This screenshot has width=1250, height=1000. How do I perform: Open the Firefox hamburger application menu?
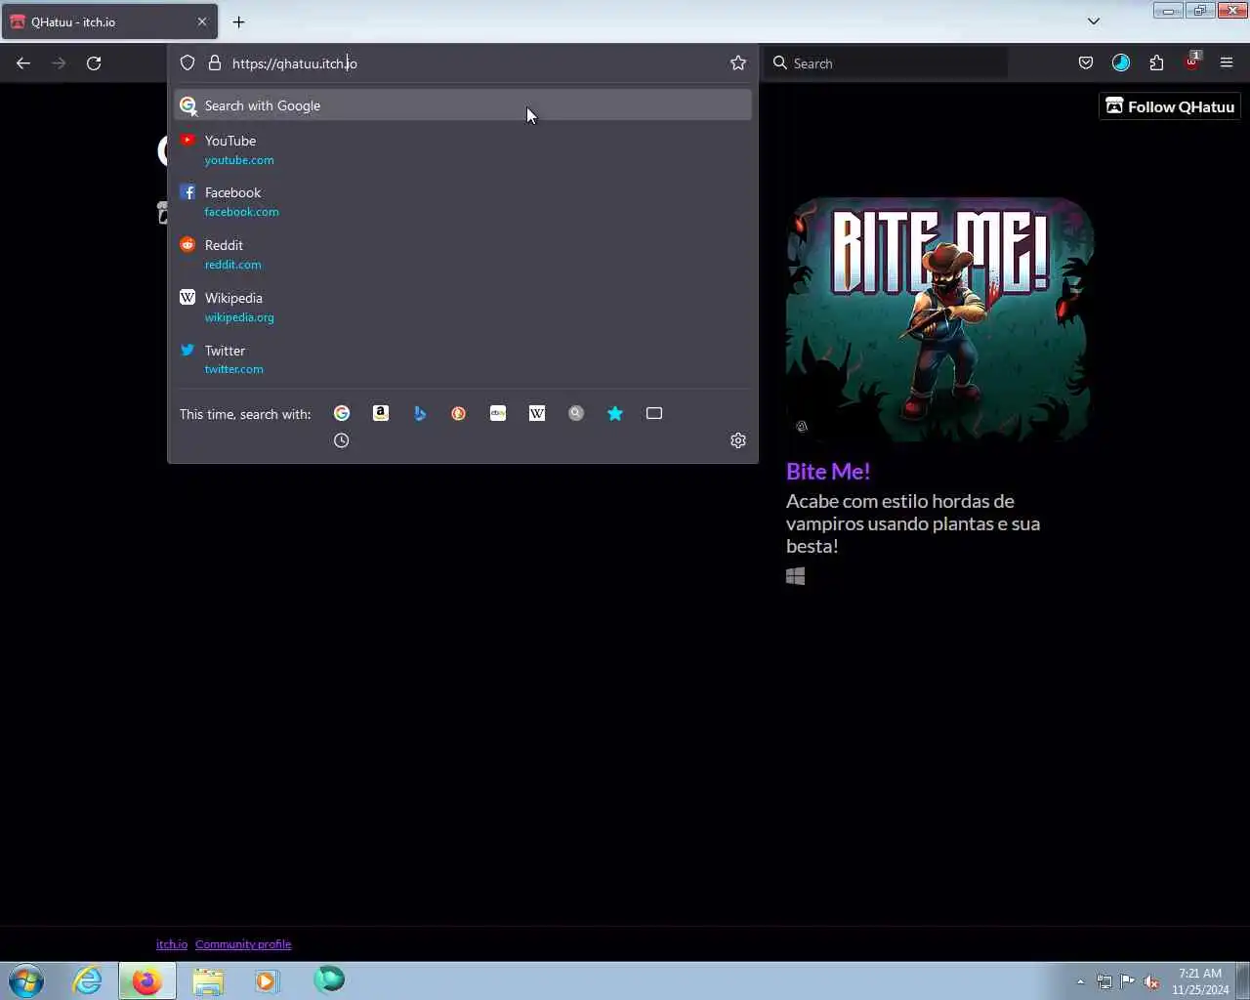pos(1227,62)
